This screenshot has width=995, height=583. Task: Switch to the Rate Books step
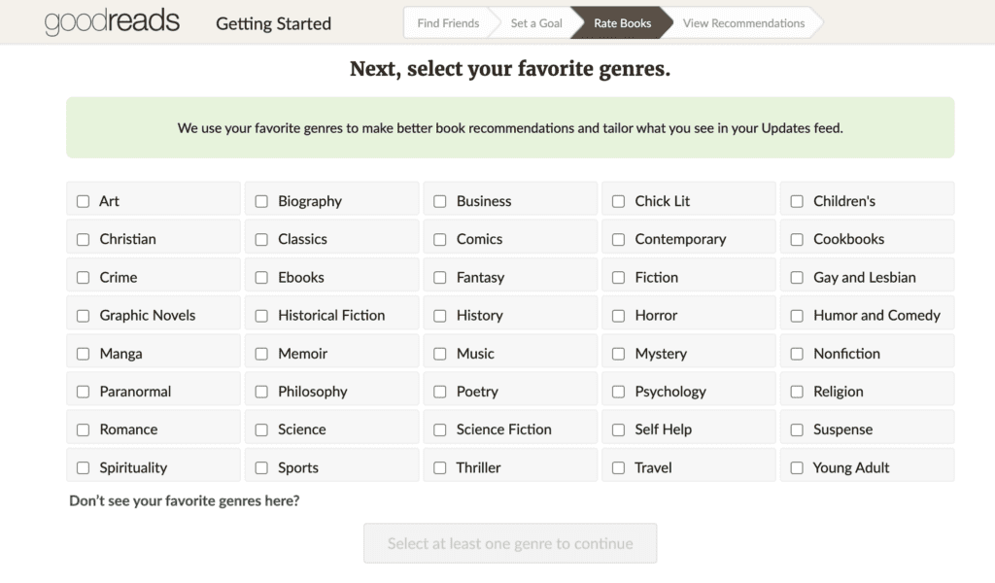tap(620, 22)
